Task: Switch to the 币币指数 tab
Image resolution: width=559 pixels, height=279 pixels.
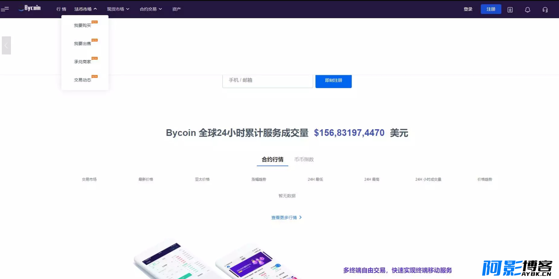Action: [x=304, y=160]
